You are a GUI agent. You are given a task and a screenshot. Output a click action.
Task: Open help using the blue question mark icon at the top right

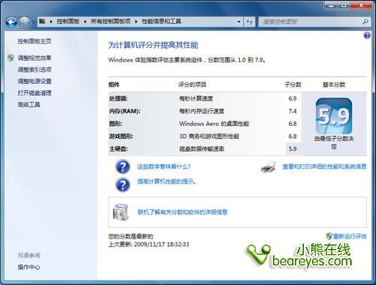coord(367,35)
